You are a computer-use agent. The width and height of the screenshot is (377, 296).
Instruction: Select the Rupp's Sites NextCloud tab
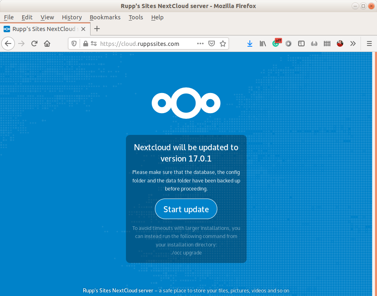45,29
